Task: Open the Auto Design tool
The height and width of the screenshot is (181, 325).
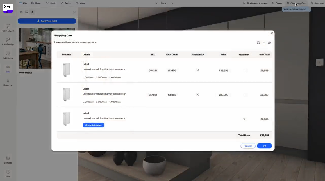Action: 8,41
